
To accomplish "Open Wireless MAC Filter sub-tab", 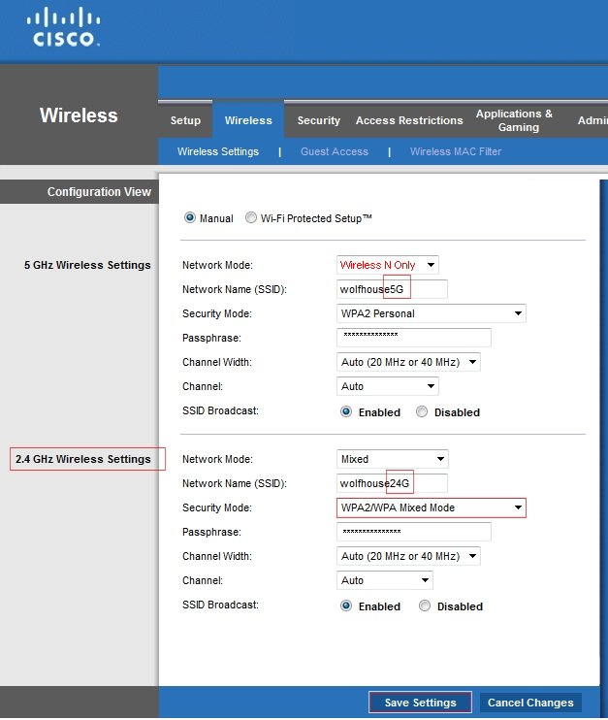I will click(x=456, y=151).
